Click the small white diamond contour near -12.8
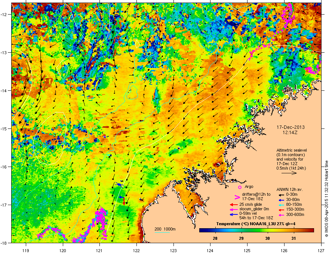The height and width of the screenshot is (254, 329). pos(138,44)
